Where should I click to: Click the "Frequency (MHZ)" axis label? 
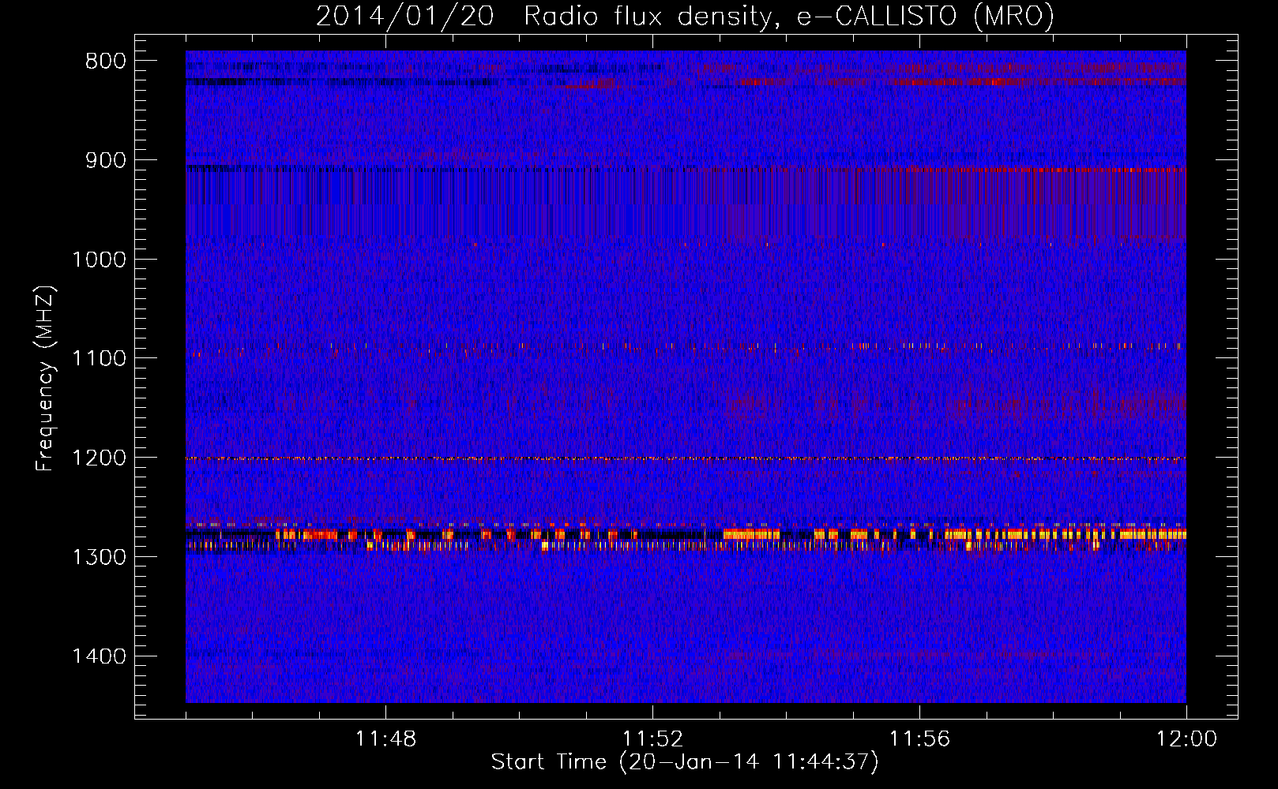pos(45,379)
